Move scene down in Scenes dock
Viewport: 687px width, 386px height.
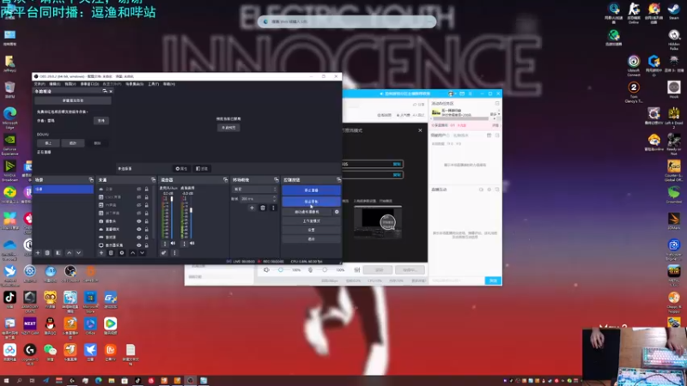point(78,252)
